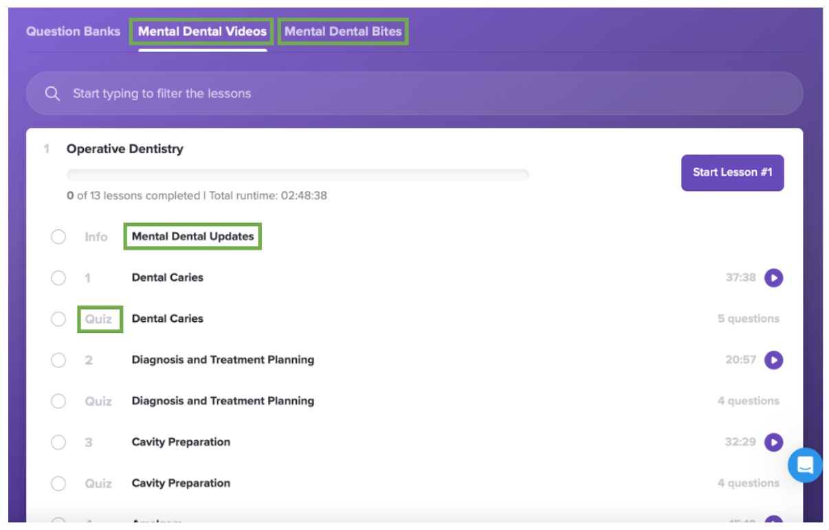This screenshot has height=530, width=829.
Task: Toggle completion circle for lesson 2 Diagnosis
Action: pyautogui.click(x=58, y=360)
